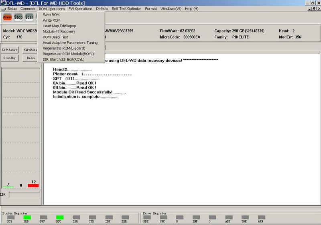Click the red Power toolbar button
Screen dimensions: 321x225
[x=7, y=17]
